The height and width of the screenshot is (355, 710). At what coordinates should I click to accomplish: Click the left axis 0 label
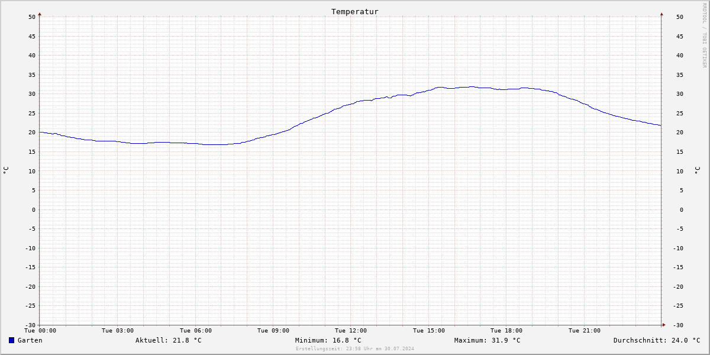(x=34, y=210)
